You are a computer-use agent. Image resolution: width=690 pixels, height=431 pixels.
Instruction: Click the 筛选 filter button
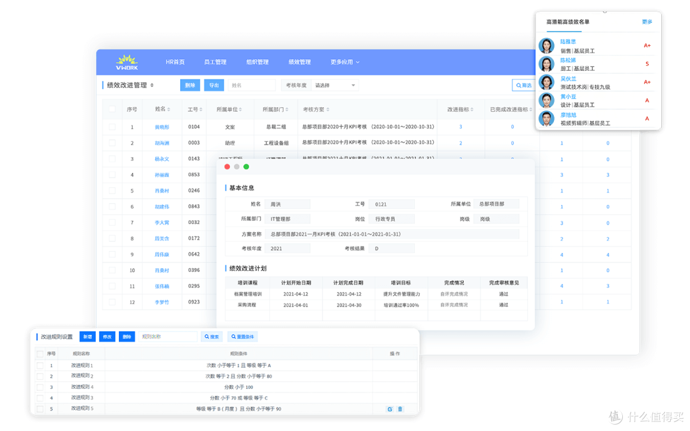tap(524, 86)
